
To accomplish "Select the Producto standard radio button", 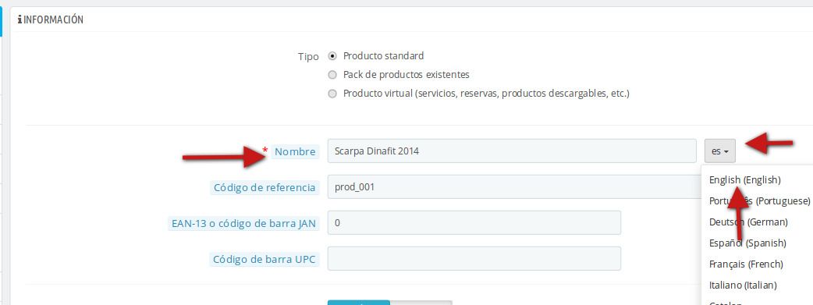I will pyautogui.click(x=332, y=56).
